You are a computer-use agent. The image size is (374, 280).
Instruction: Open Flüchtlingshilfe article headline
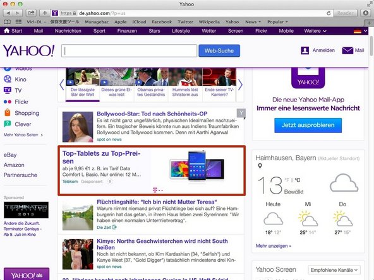pyautogui.click(x=157, y=202)
